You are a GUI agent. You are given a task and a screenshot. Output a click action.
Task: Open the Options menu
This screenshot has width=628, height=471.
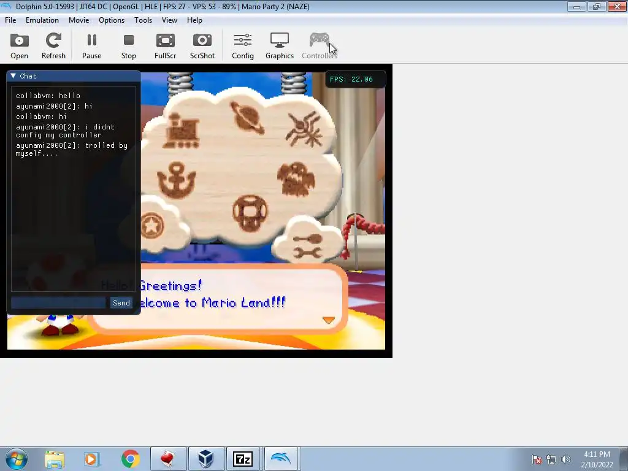[112, 20]
